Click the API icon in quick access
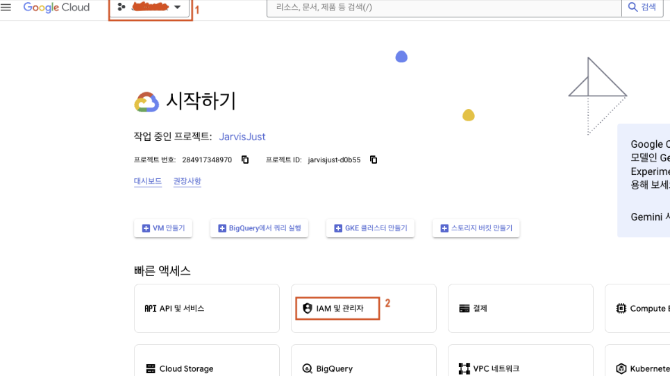670x376 pixels. coord(151,309)
